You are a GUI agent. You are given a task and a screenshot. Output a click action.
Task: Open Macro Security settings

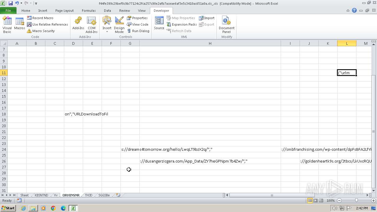click(x=41, y=31)
